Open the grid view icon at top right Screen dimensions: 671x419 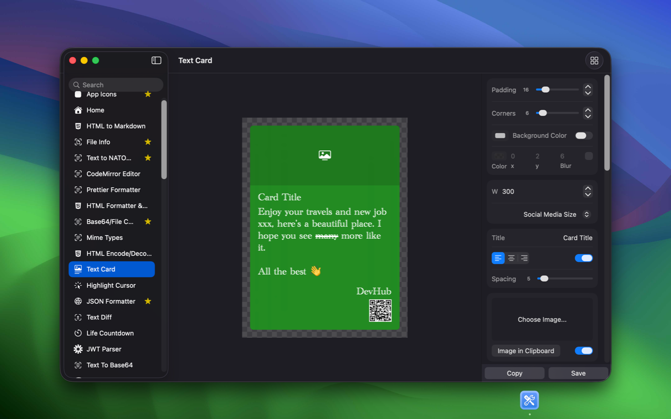pos(594,61)
